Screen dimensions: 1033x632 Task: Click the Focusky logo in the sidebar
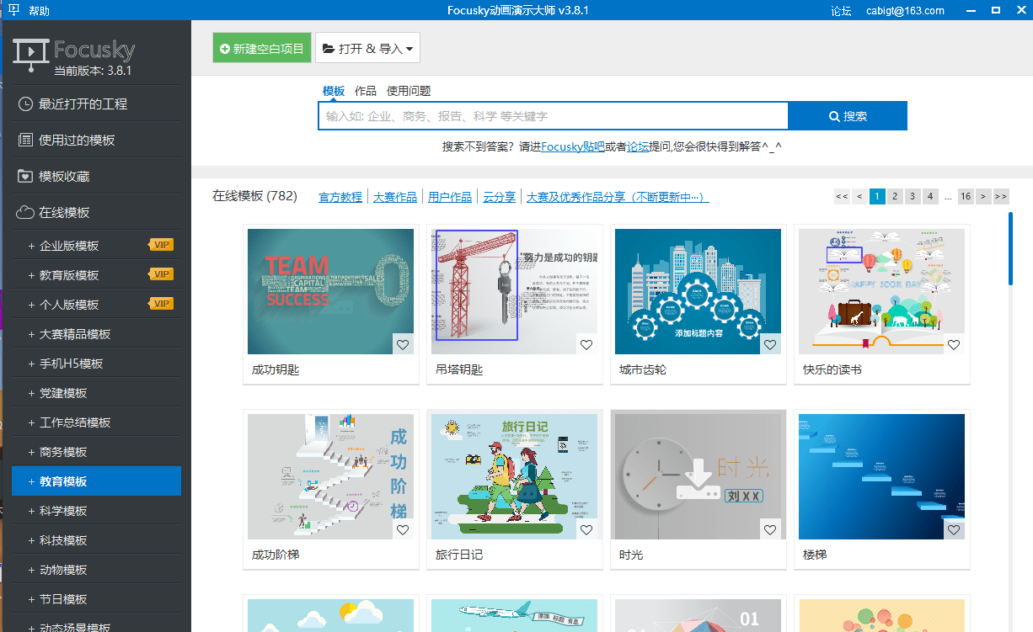(x=73, y=51)
